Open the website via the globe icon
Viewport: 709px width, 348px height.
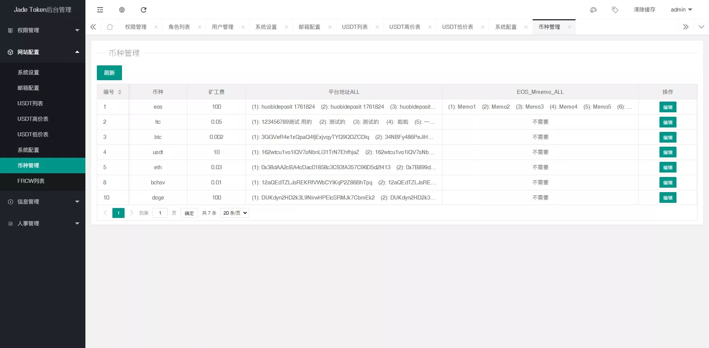click(122, 10)
